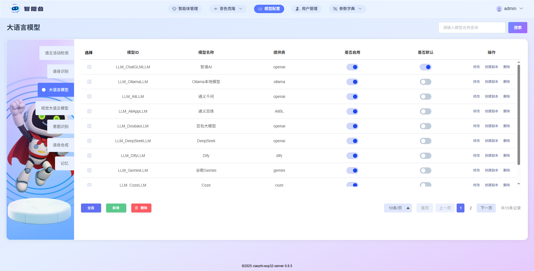
Task: Click the robot logo icon in header
Action: 15,9
